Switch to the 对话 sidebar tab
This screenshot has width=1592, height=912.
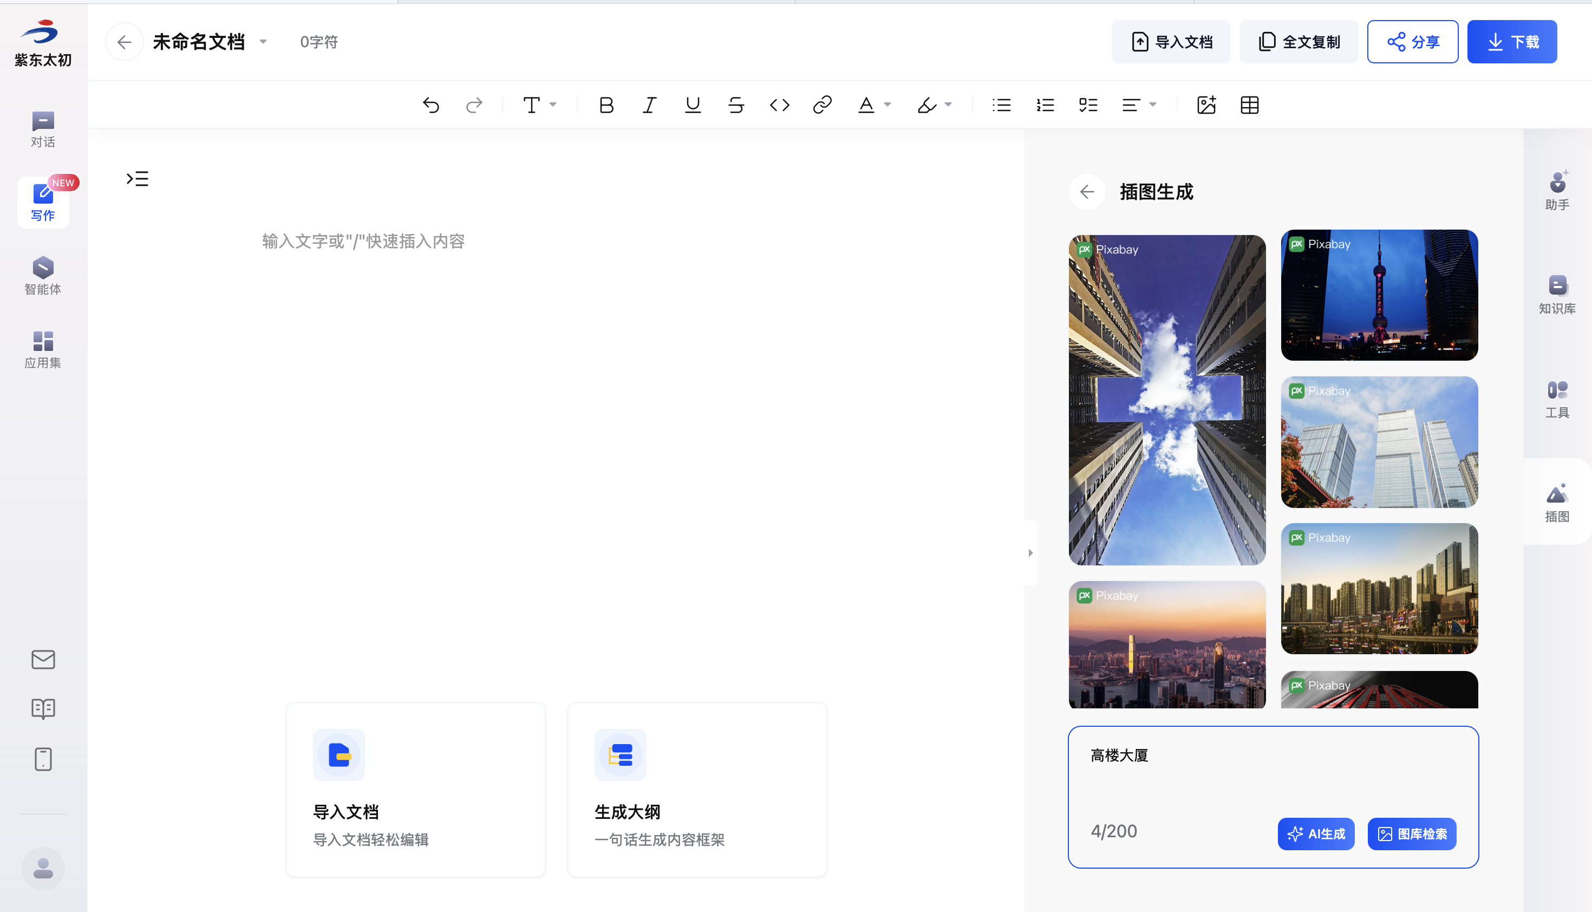43,129
